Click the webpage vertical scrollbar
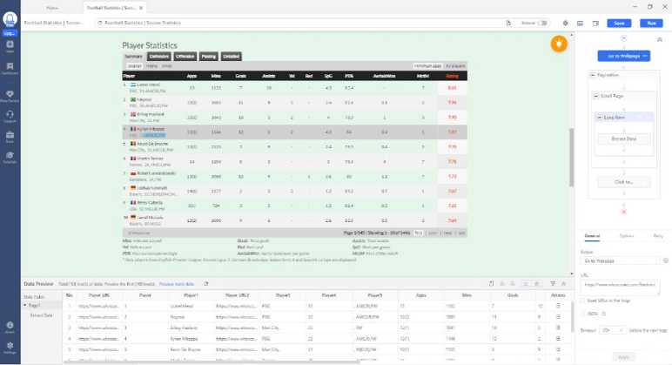This screenshot has width=672, height=365. [571, 157]
